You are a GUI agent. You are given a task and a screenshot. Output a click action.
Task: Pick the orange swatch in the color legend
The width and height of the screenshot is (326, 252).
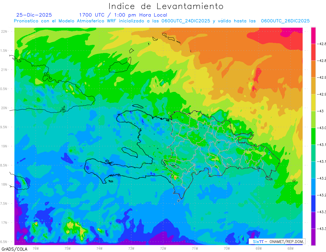click(x=314, y=69)
